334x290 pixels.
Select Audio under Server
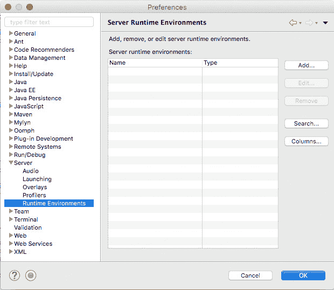pyautogui.click(x=31, y=171)
